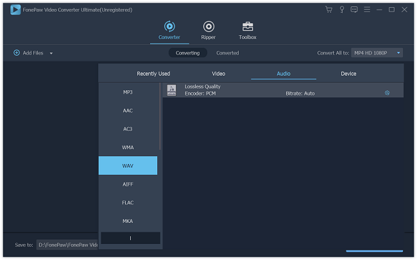The height and width of the screenshot is (260, 417).
Task: Open custom profile settings gear icon
Action: [387, 93]
